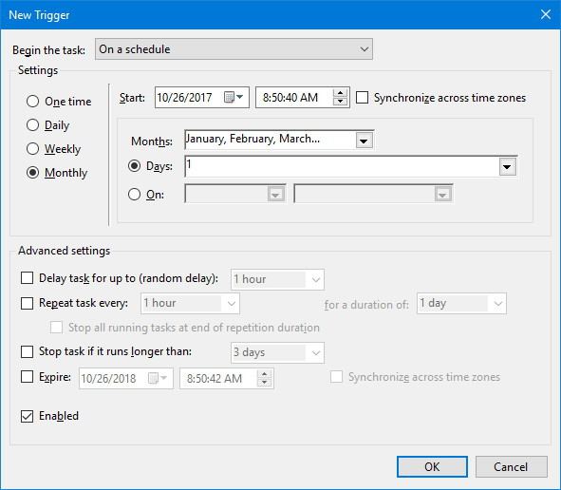Screen dimensions: 561x490
Task: Decrease the start time with down arrow
Action: [340, 102]
